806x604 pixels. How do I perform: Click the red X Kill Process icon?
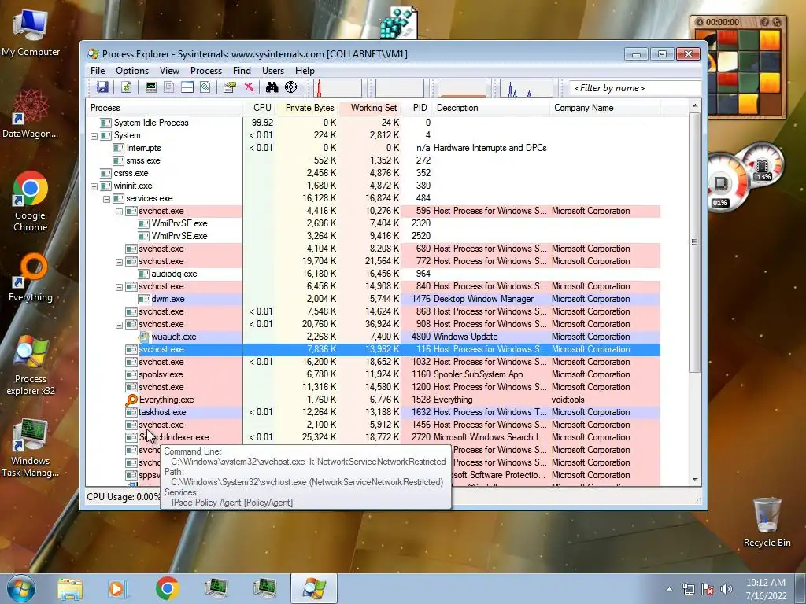249,87
